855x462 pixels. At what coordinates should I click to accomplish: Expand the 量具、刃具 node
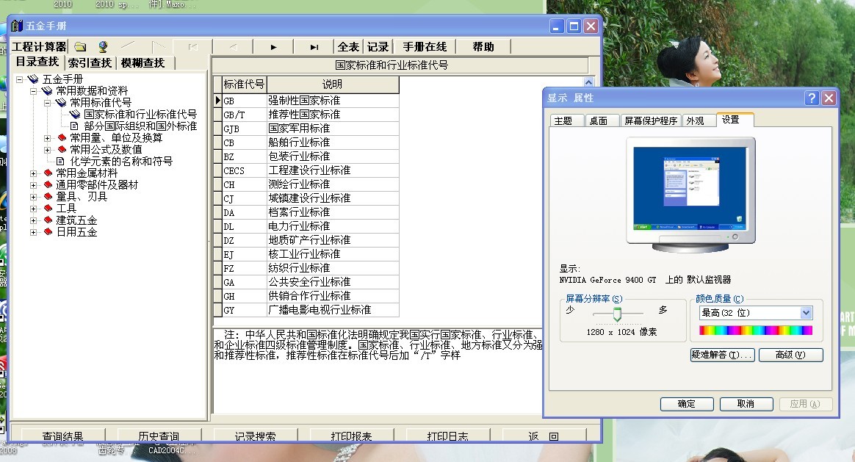point(33,197)
